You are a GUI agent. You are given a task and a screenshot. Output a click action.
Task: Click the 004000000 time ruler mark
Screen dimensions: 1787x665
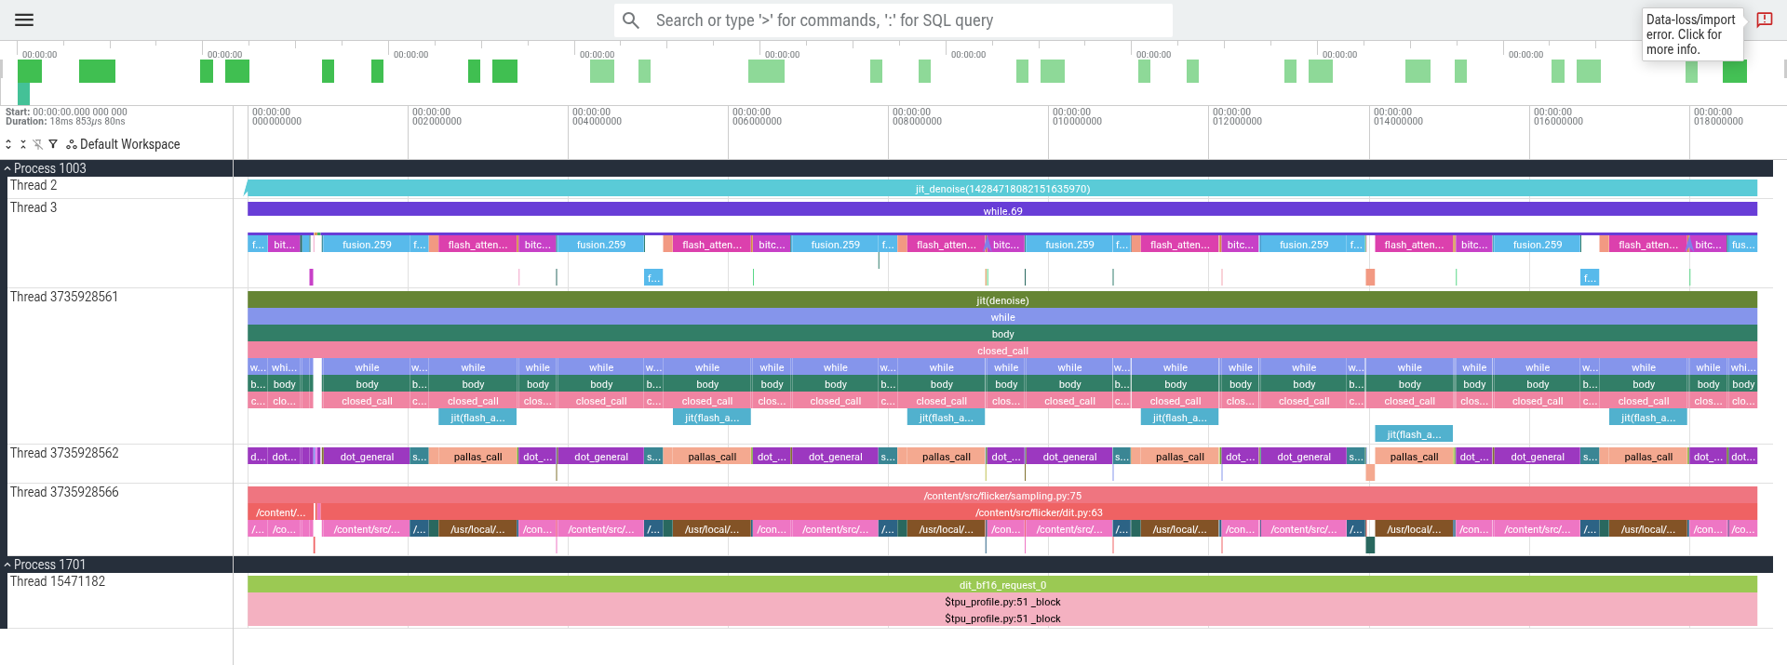(597, 116)
